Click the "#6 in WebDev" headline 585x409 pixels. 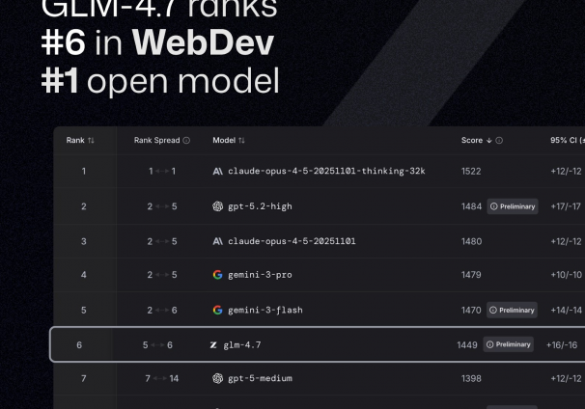coord(157,42)
